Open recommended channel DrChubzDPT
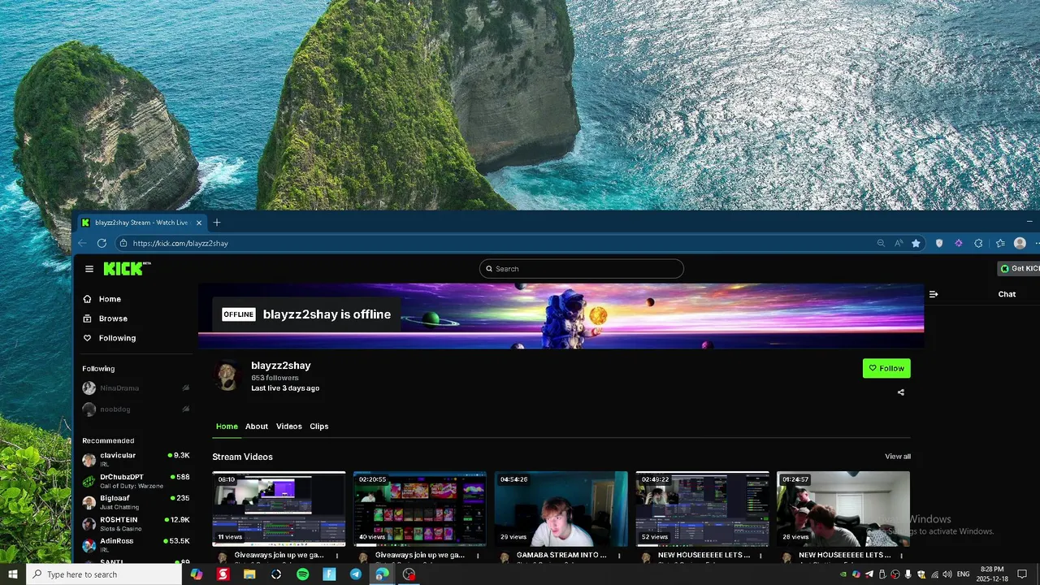Screen dimensions: 1040x585 (136, 481)
